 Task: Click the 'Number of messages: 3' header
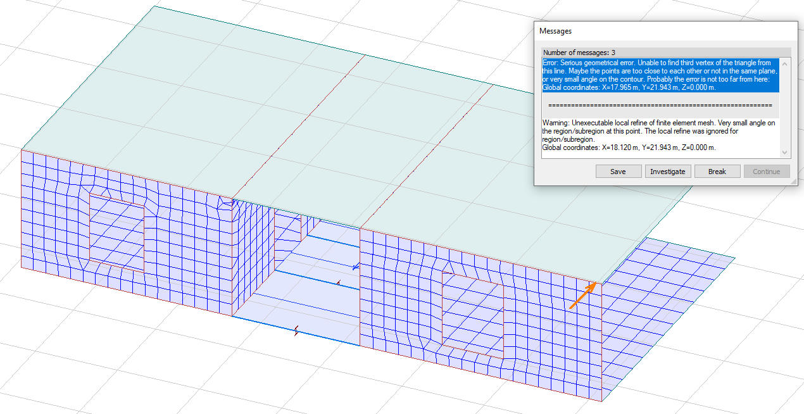tap(666, 53)
